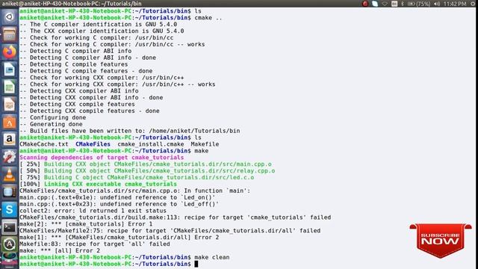Click the 'CMakeFiles/Makefile2:75: recipe for target' line
This screenshot has height=269, width=478.
170,231
